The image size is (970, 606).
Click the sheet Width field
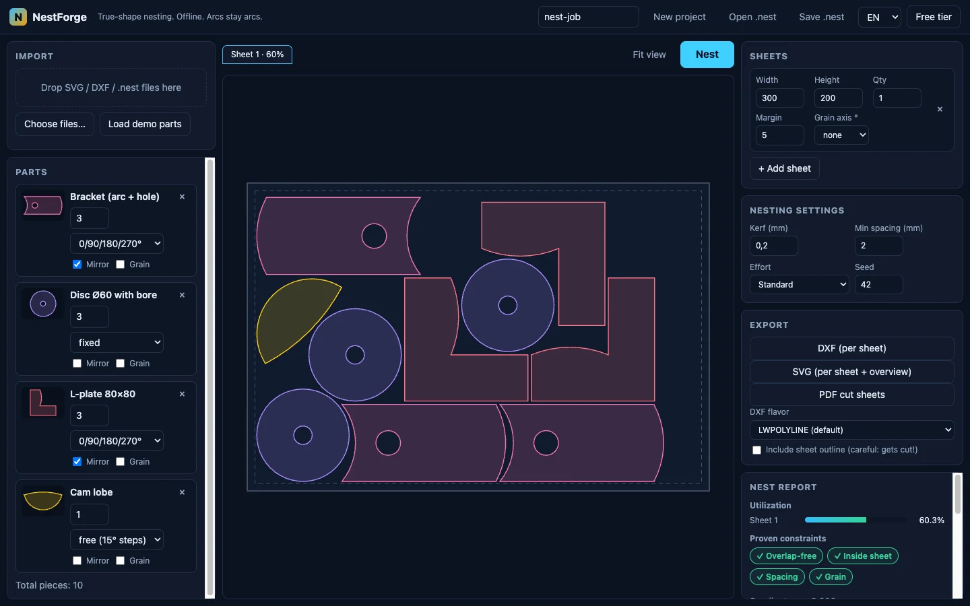[x=779, y=98]
